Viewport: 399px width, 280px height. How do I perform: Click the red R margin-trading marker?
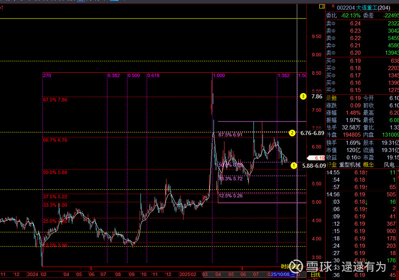point(333,6)
